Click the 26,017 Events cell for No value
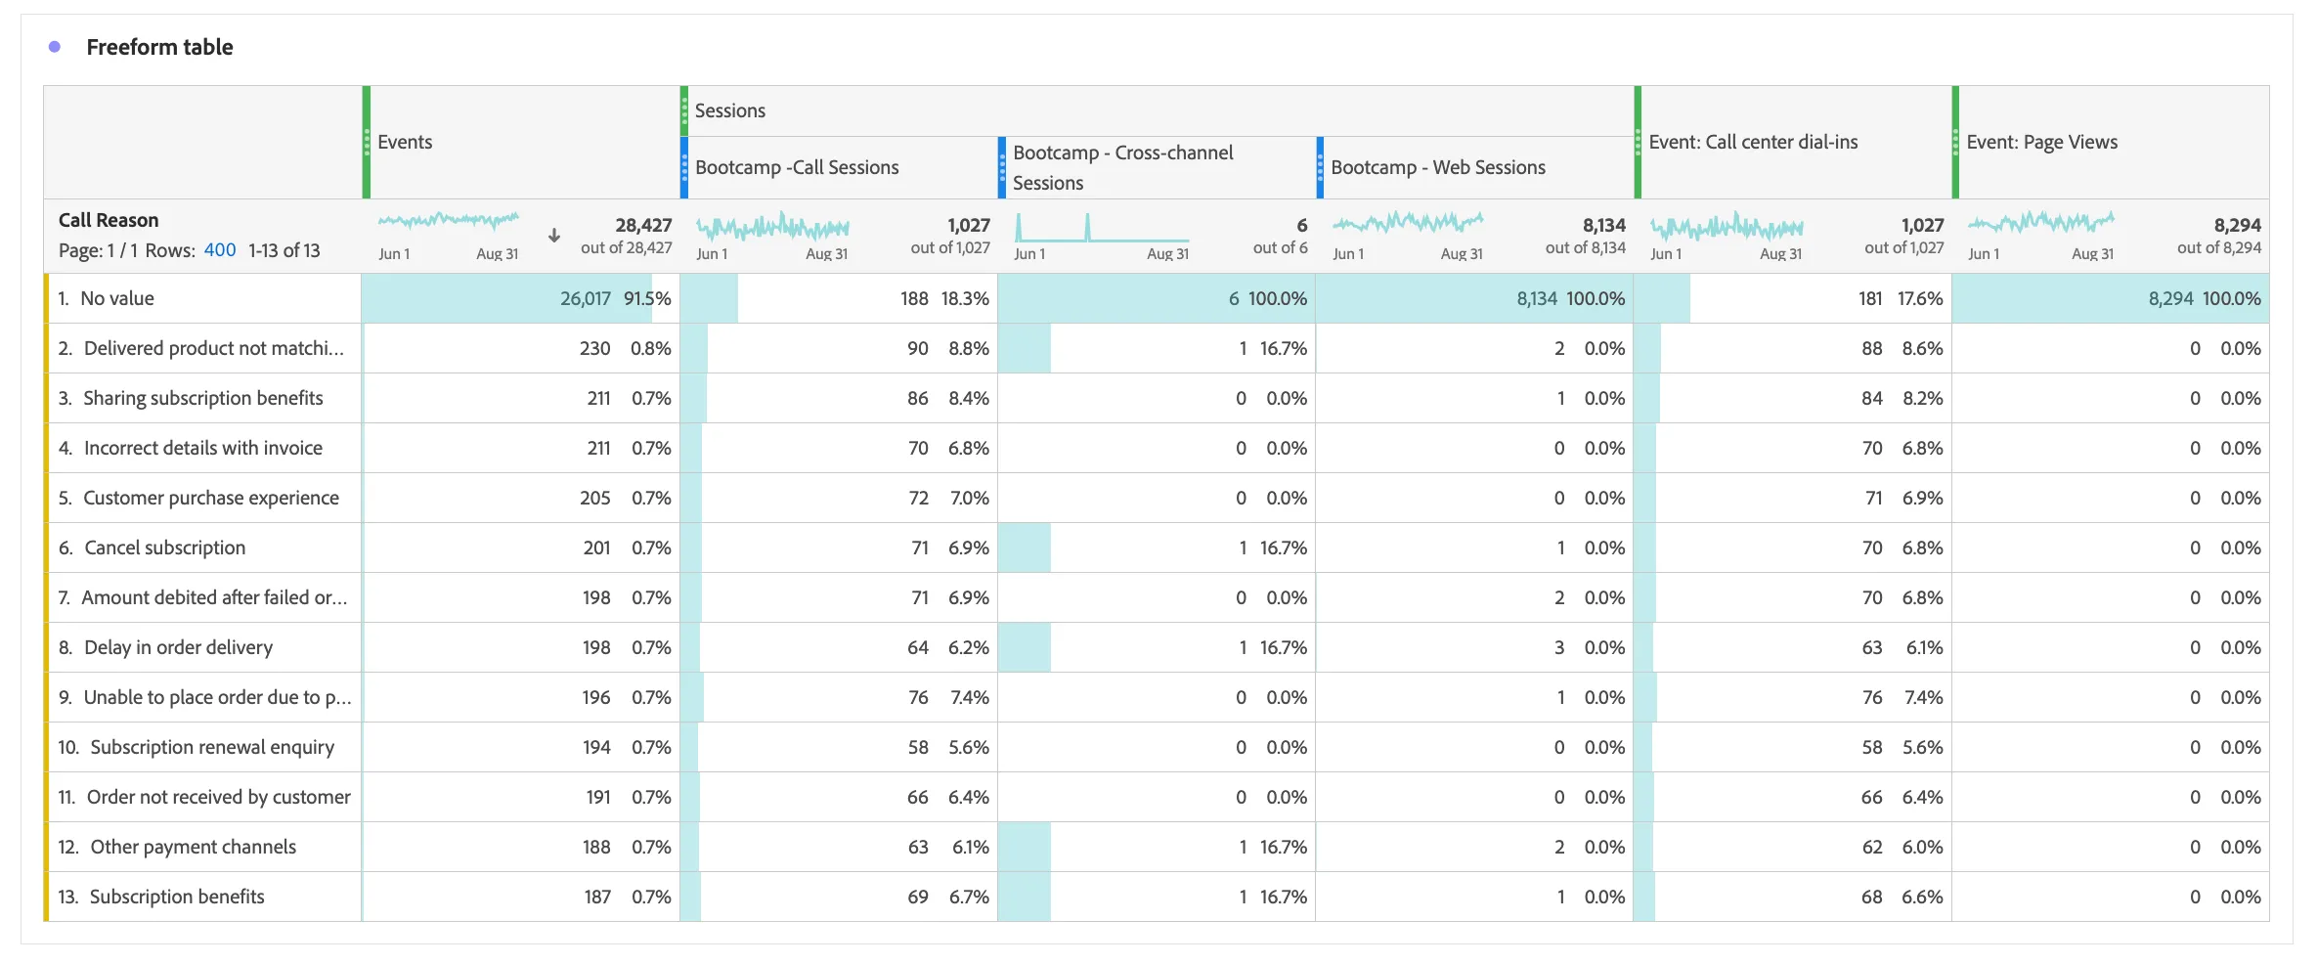The width and height of the screenshot is (2317, 964). [x=520, y=298]
